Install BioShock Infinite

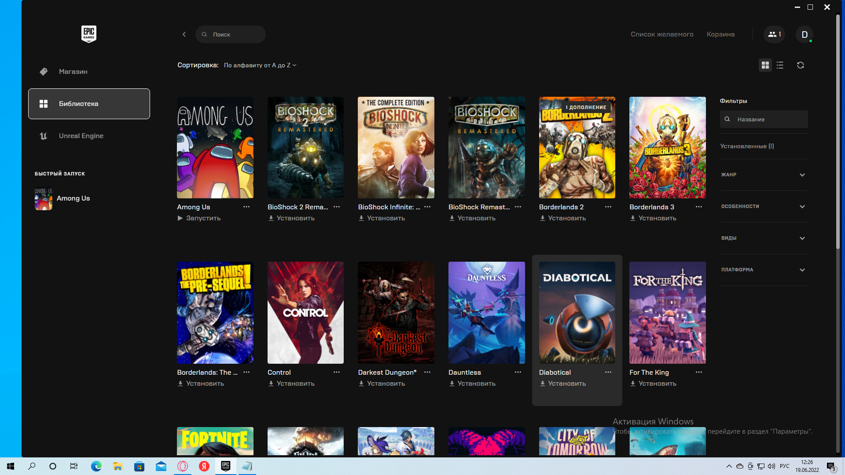click(x=382, y=218)
